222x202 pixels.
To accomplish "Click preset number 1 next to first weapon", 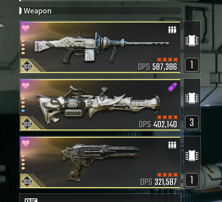I will pos(192,65).
